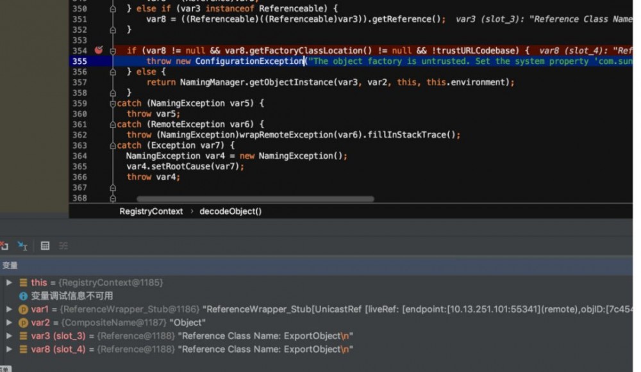This screenshot has height=372, width=641.
Task: Select the 变量调试信息不可用 message row
Action: click(x=72, y=296)
